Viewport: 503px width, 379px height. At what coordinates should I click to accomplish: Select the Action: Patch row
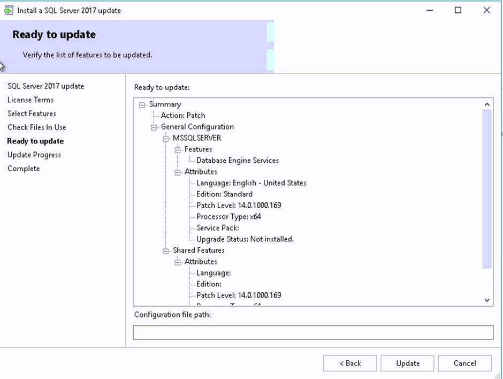click(183, 115)
